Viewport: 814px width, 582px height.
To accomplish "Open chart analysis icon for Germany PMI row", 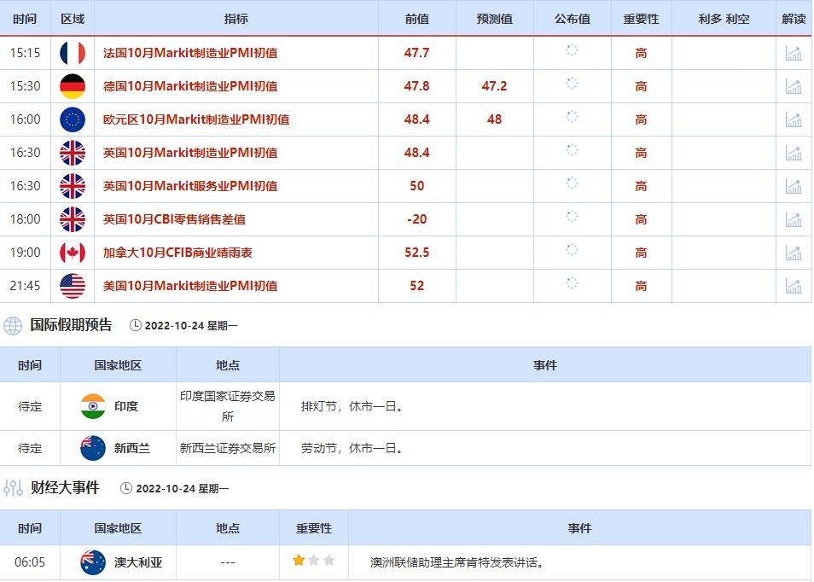I will [x=794, y=86].
